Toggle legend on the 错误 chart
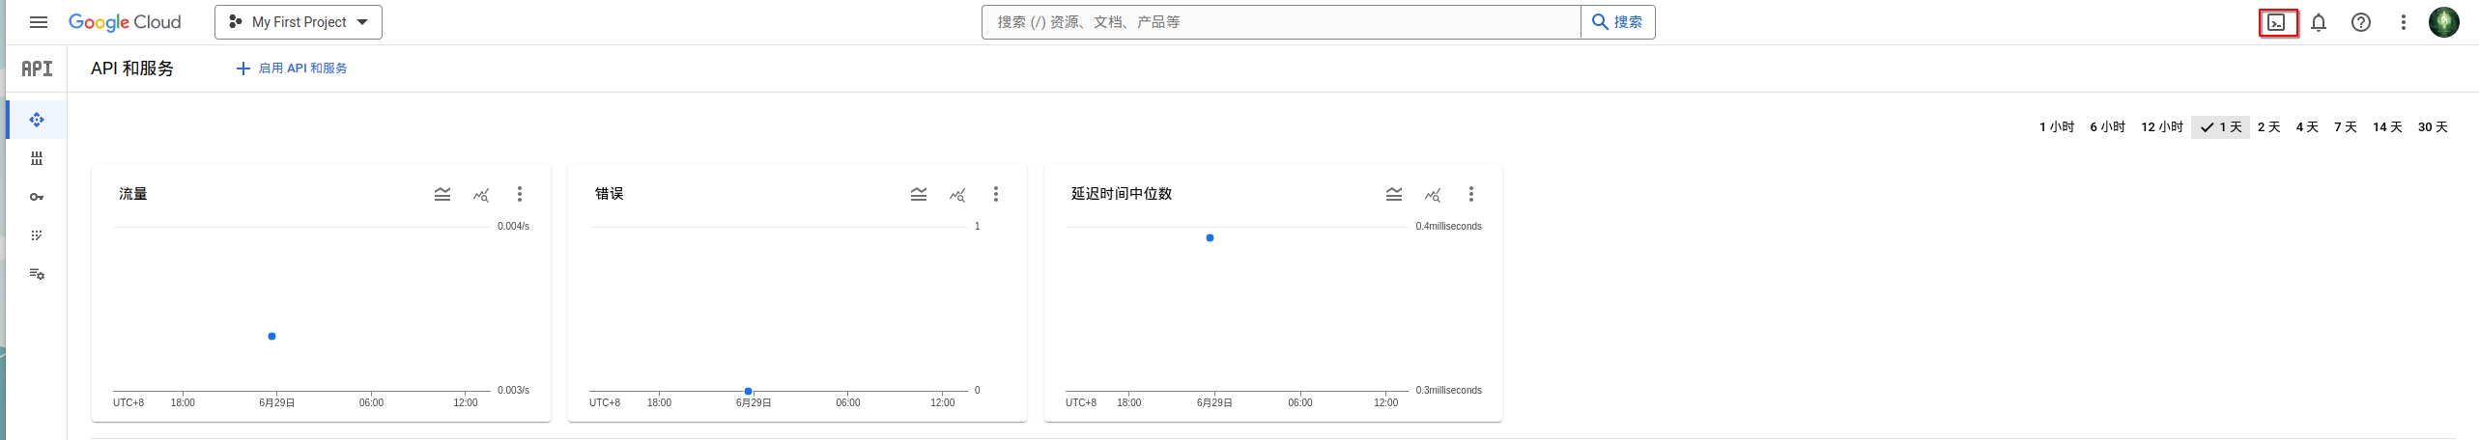The width and height of the screenshot is (2479, 440). (919, 194)
